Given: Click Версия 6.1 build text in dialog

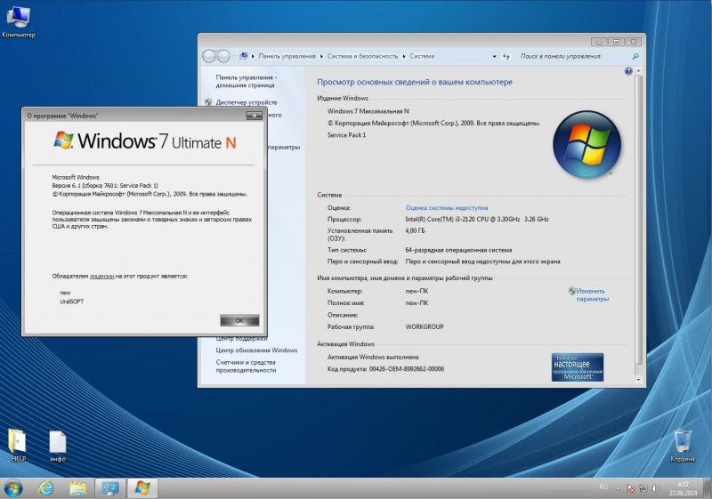Looking at the screenshot, I should 105,186.
